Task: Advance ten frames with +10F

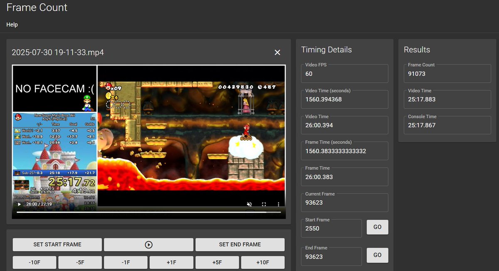Action: pyautogui.click(x=263, y=263)
